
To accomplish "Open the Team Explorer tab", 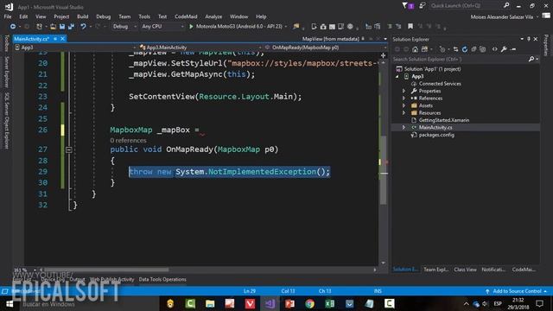I will [x=435, y=270].
